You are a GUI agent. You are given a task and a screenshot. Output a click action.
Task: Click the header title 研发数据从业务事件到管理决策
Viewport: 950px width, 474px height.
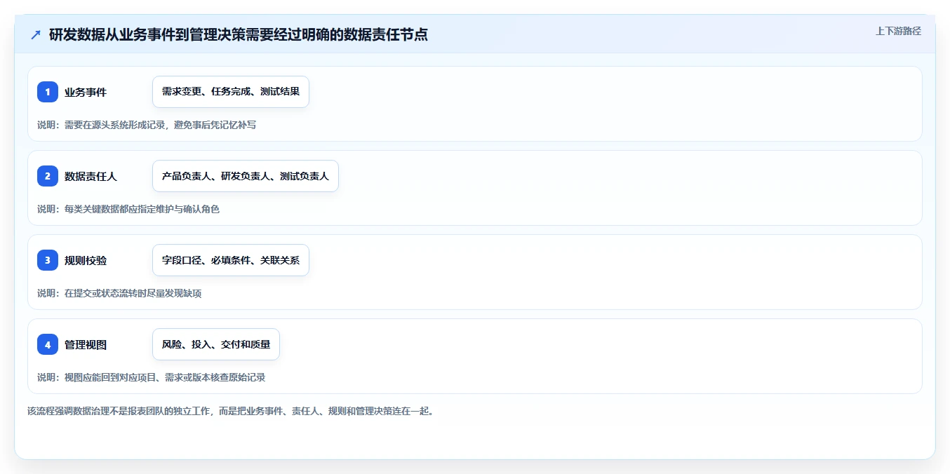click(x=239, y=34)
